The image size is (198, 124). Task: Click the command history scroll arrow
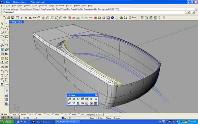[x=196, y=9]
